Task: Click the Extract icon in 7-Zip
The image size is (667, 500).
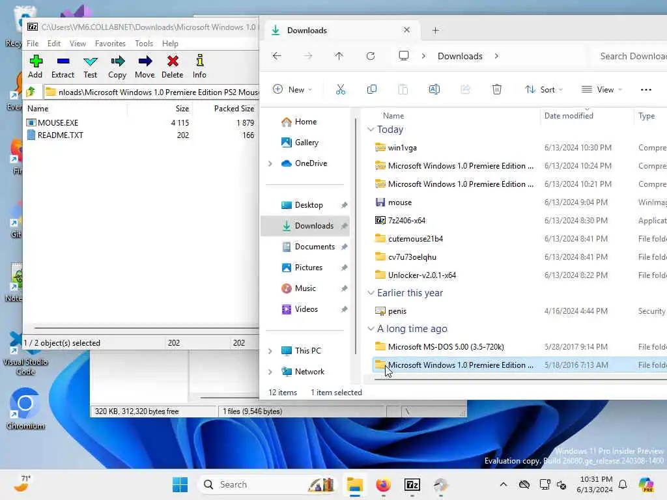Action: (x=63, y=66)
